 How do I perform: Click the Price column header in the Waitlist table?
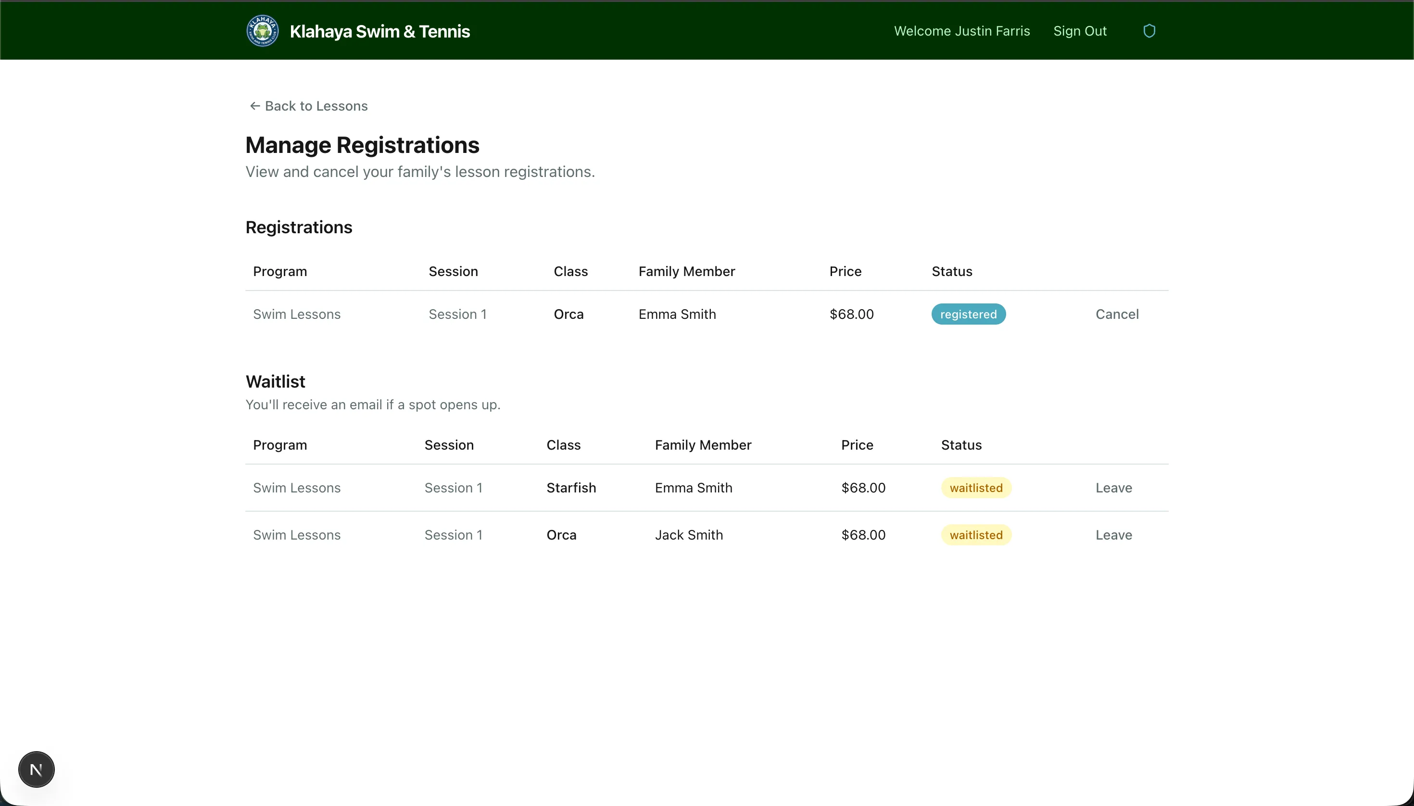[x=857, y=444]
